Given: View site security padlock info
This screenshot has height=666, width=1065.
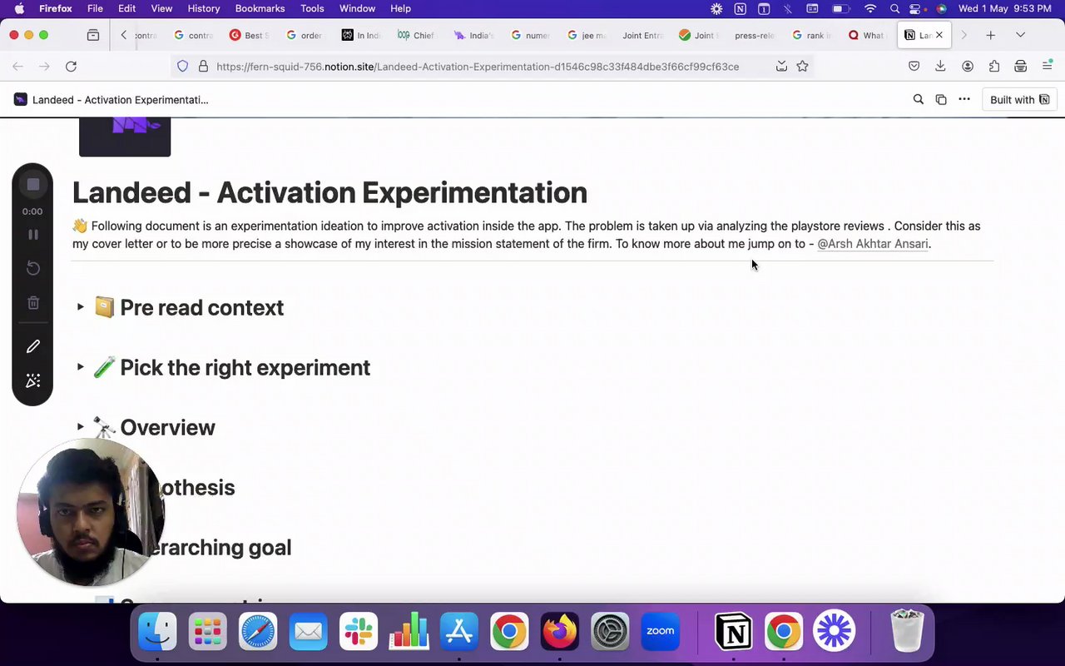Looking at the screenshot, I should pyautogui.click(x=202, y=66).
